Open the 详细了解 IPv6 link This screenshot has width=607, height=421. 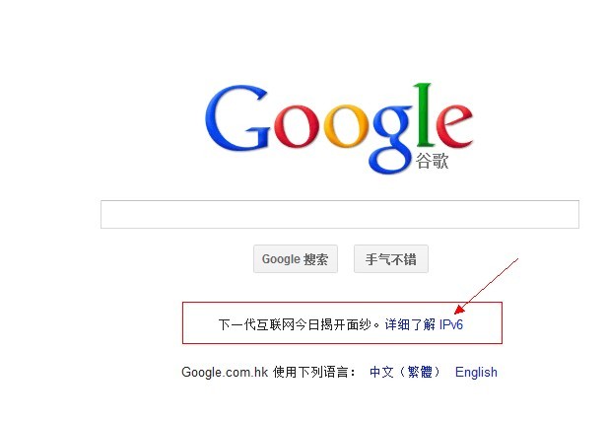(424, 324)
